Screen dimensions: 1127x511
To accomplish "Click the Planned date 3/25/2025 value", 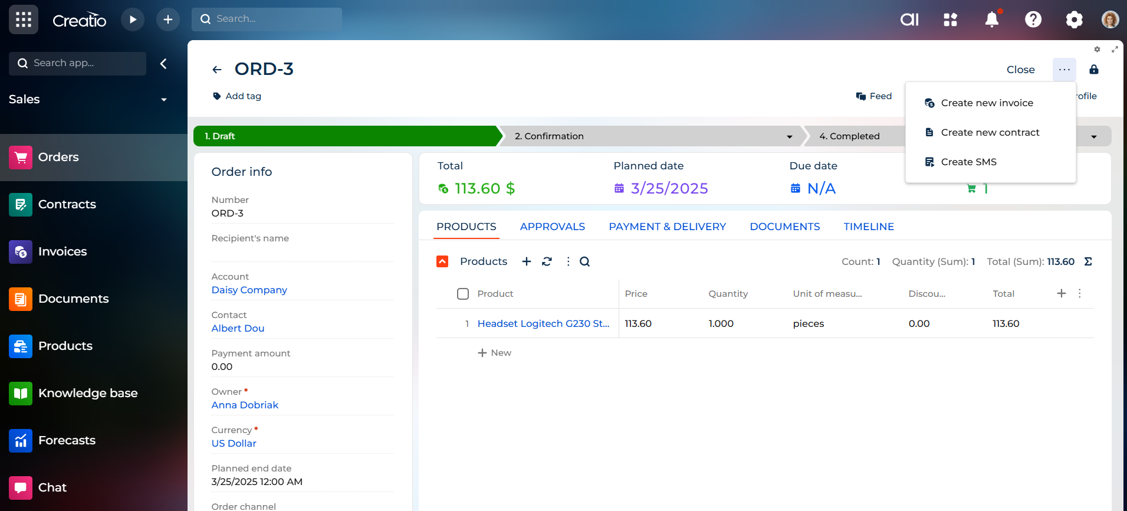I will (670, 188).
